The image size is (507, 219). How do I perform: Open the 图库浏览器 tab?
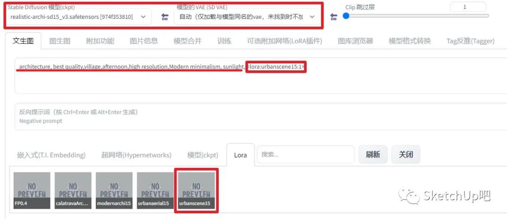pyautogui.click(x=355, y=41)
